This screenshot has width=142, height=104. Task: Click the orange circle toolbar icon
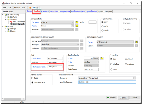coord(30,8)
